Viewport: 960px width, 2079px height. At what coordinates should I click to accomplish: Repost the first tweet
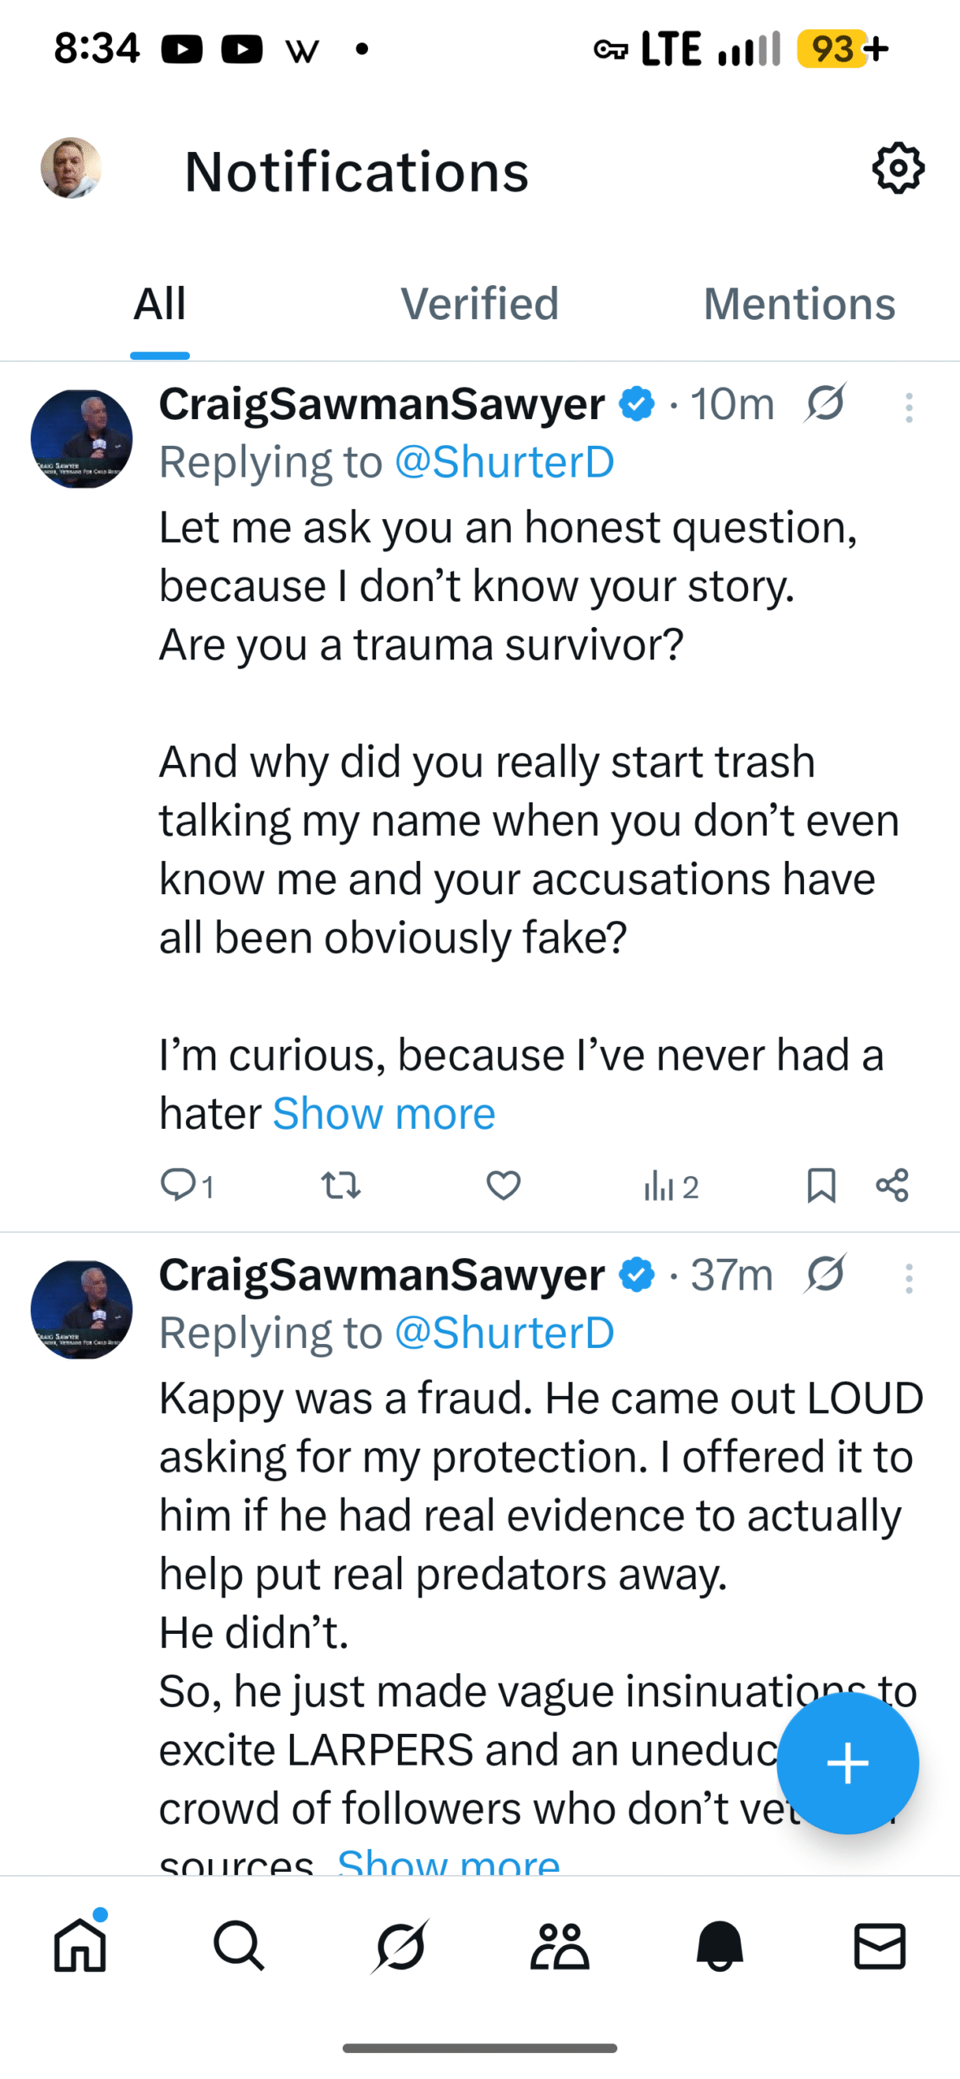[x=341, y=1185]
